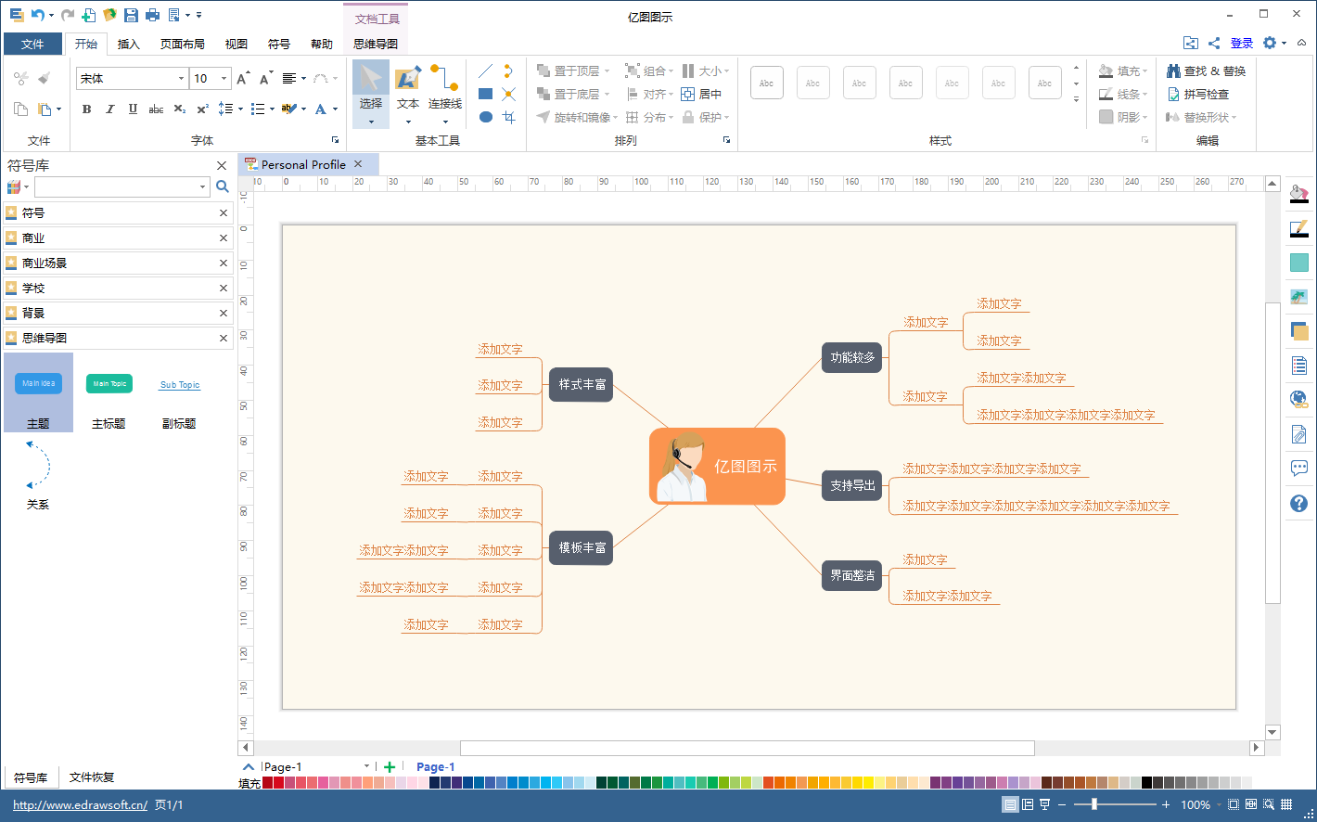Pick the red swatch in bottom color palette
Screen dimensions: 1317x822
click(x=278, y=783)
